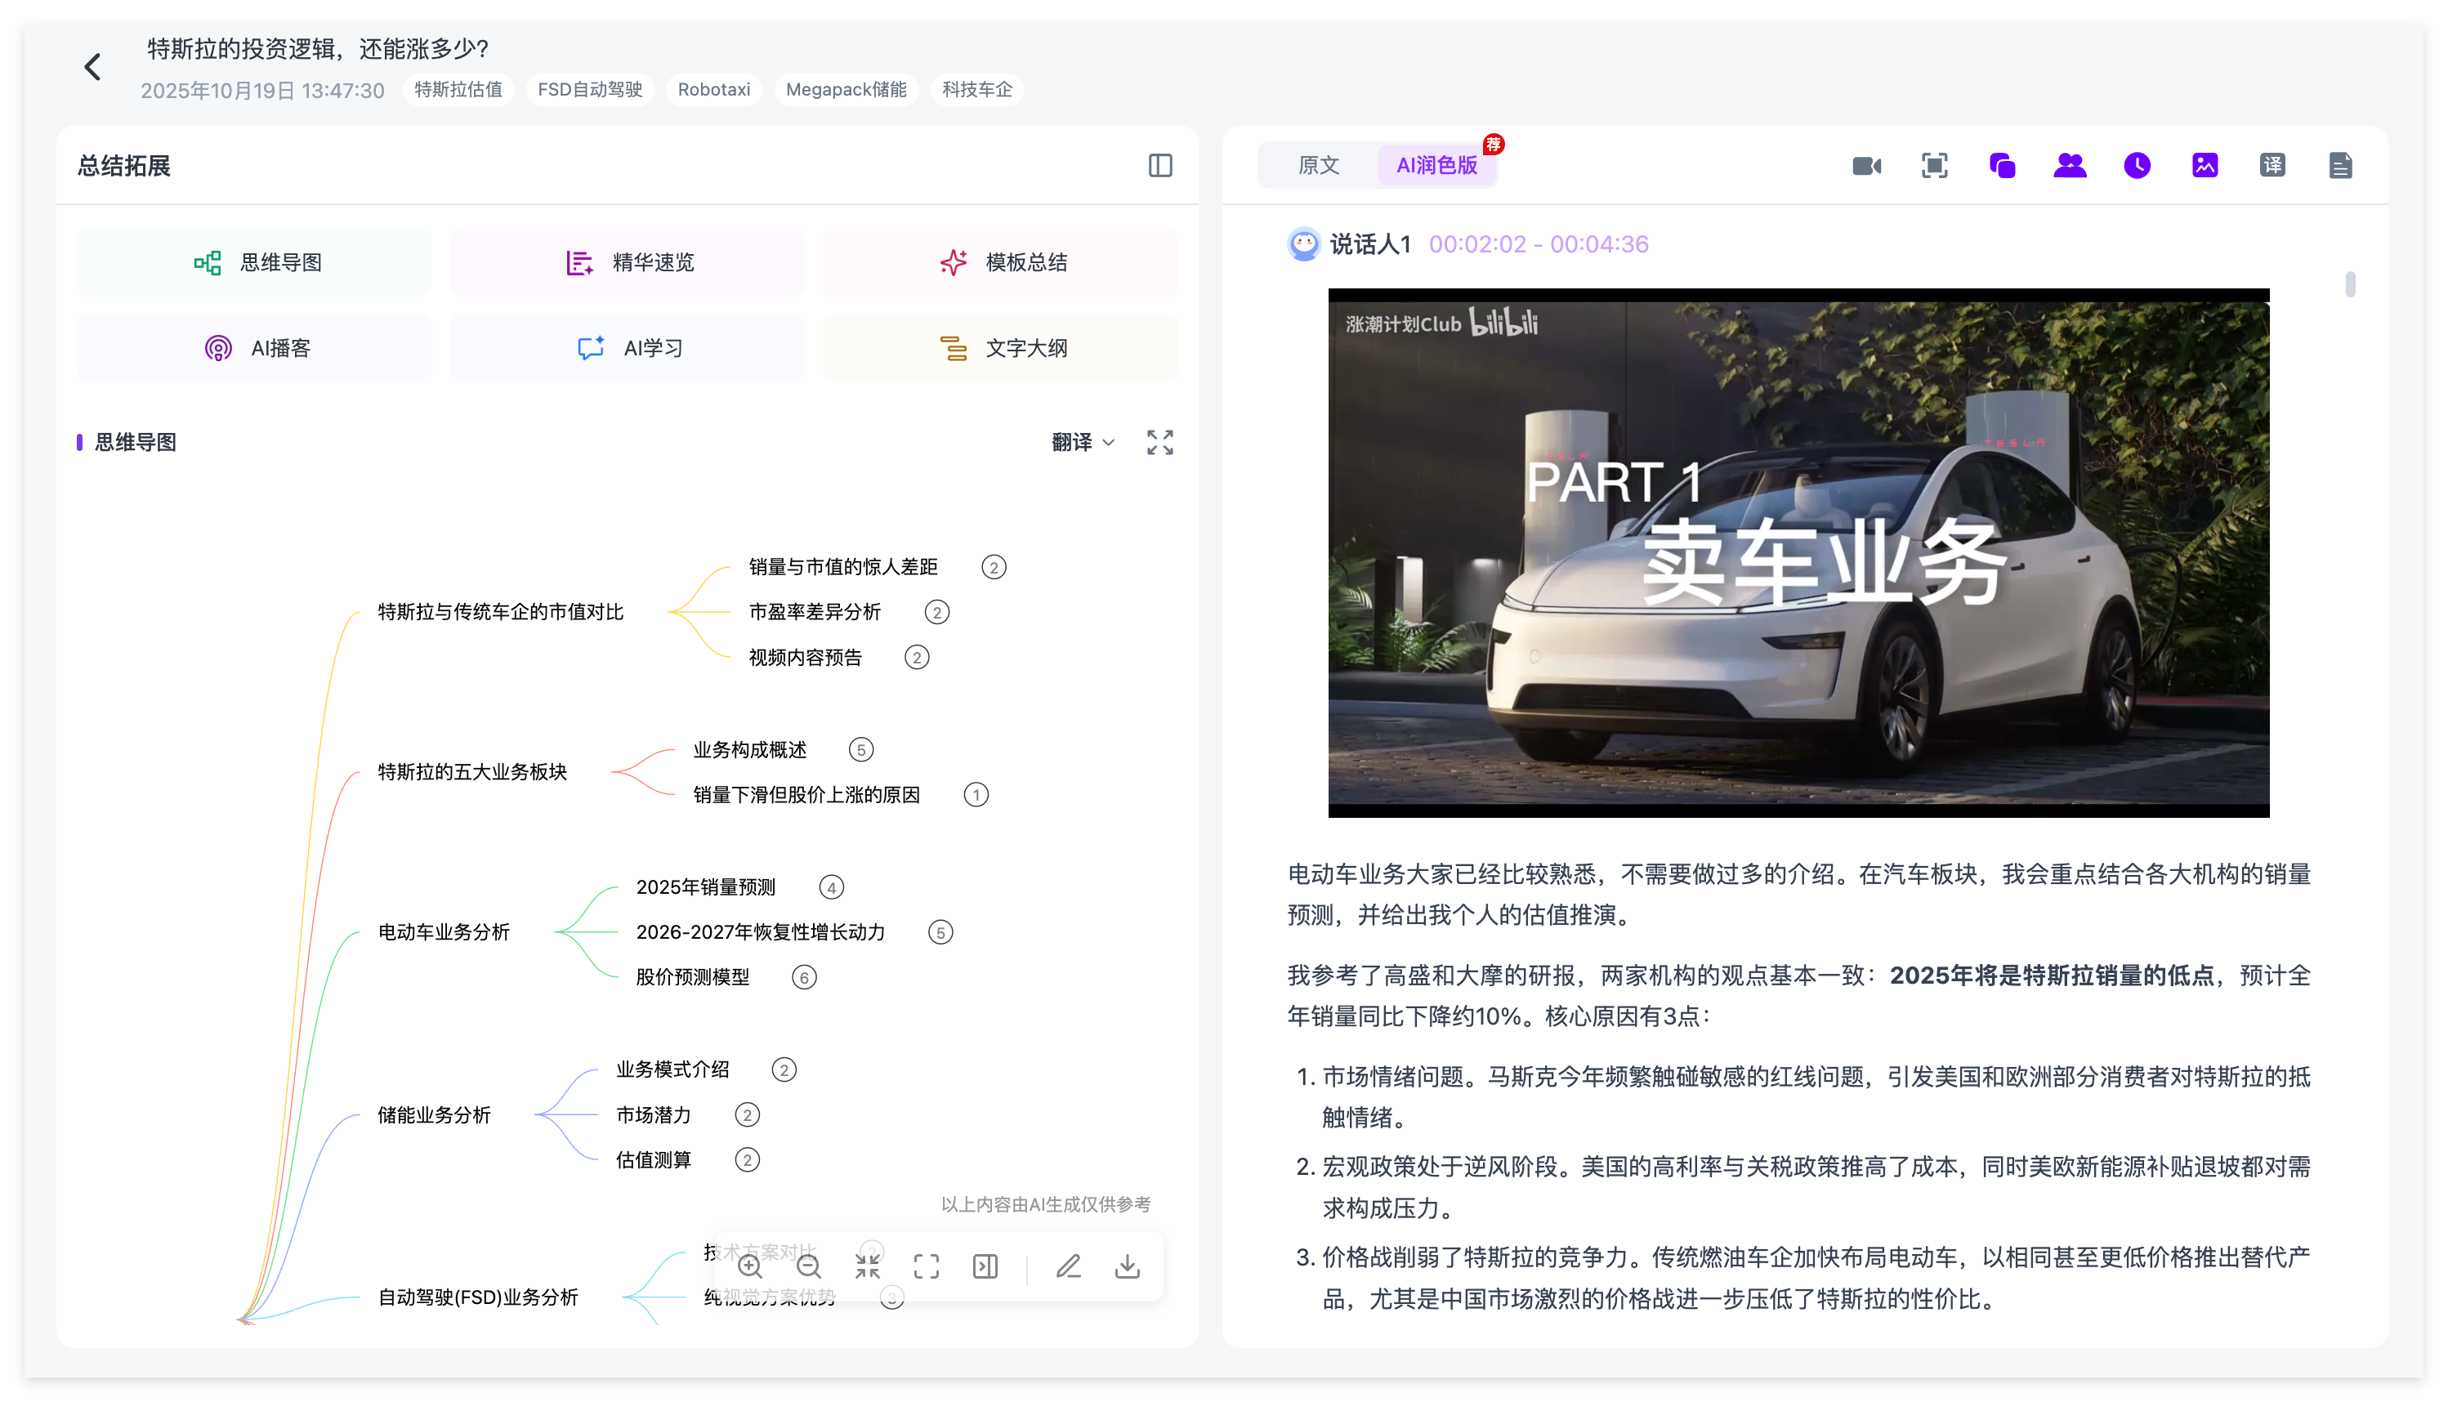Expand 市盈率差异分析 node count badge
Viewport: 2448px width, 1402px height.
(x=936, y=613)
